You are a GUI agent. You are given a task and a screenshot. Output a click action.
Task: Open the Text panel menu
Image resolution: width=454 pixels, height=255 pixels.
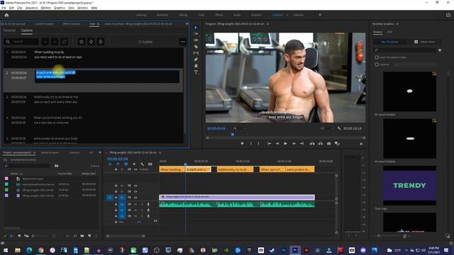(98, 24)
